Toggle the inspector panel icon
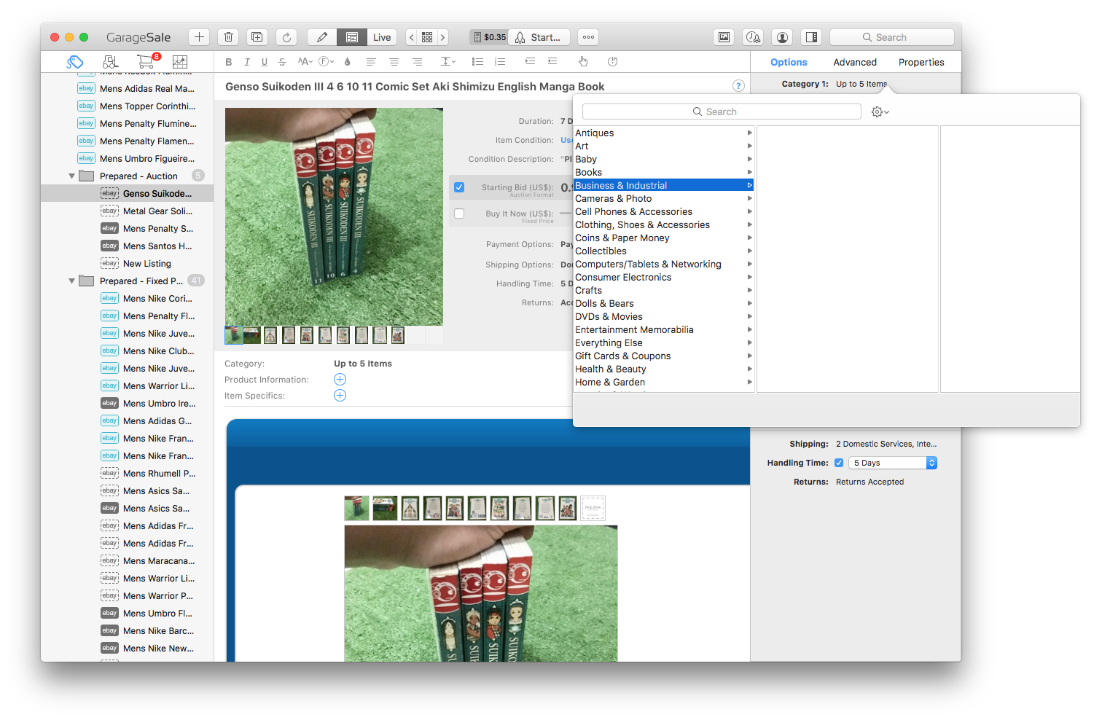The image size is (1102, 720). (x=811, y=37)
